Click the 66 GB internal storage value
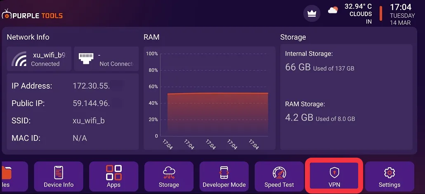The image size is (425, 194). click(297, 67)
